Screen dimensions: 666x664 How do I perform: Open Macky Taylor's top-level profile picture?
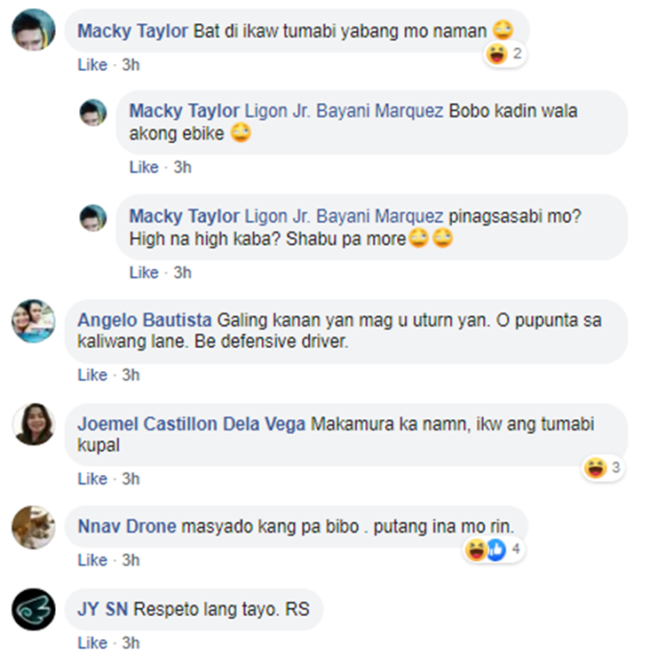(34, 29)
